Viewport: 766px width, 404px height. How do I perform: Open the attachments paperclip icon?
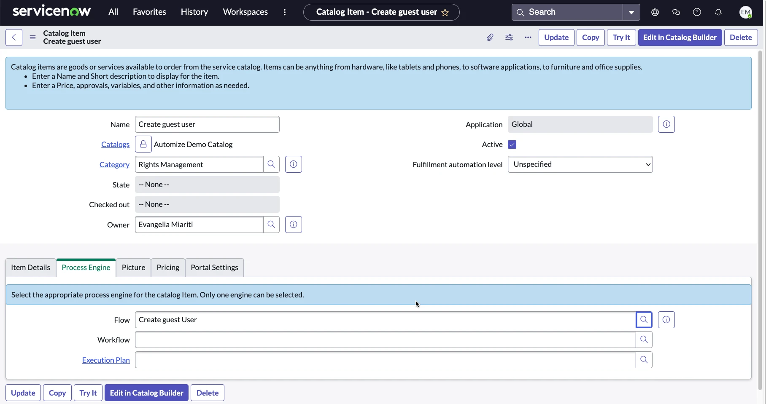pos(490,37)
